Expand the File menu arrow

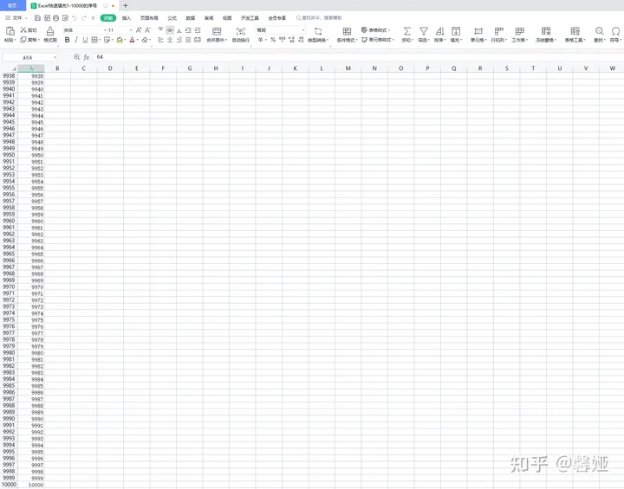26,18
